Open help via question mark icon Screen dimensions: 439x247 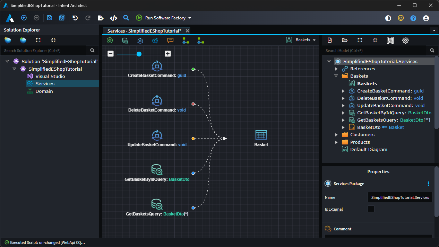pyautogui.click(x=413, y=18)
